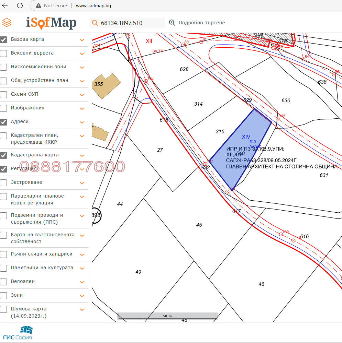Screen dimensions: 342x343
Task: Click the orange search magnifier icon
Action: click(95, 23)
